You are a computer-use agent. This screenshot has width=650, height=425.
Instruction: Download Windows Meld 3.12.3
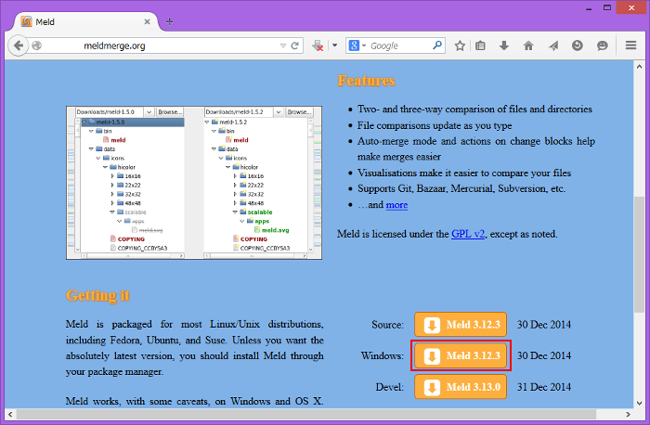coord(461,355)
